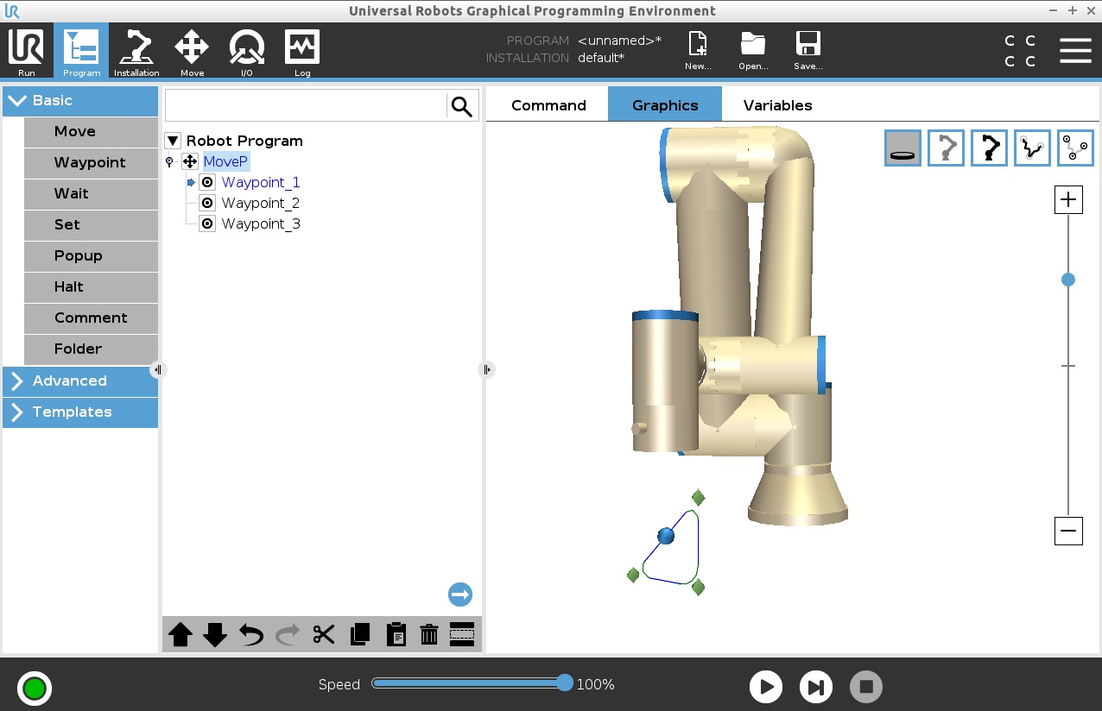This screenshot has height=711, width=1102.
Task: Click the redo arrow in tree toolbar
Action: coord(288,635)
